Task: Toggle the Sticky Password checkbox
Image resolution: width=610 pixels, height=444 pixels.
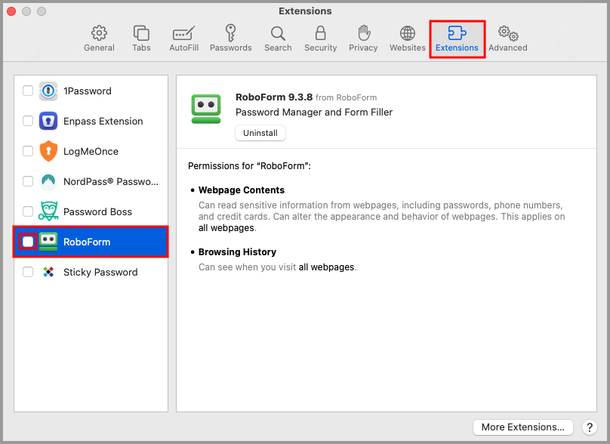Action: [x=28, y=272]
